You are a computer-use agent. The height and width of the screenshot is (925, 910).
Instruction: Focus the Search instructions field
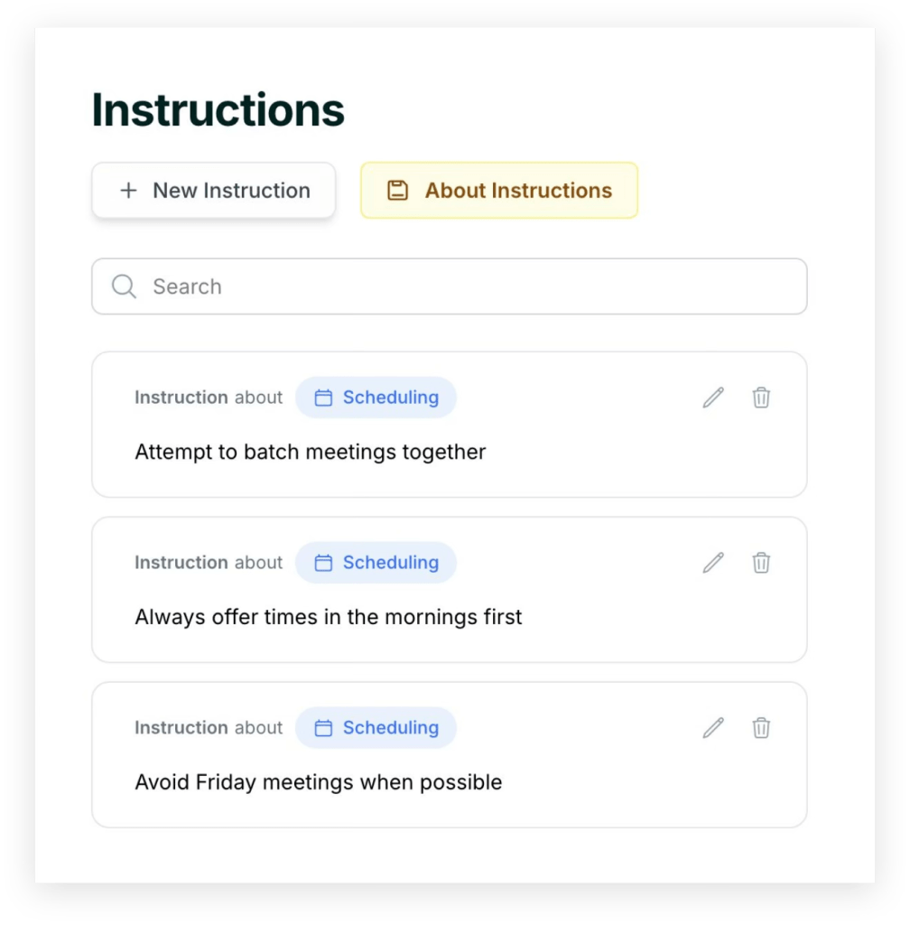click(469, 286)
